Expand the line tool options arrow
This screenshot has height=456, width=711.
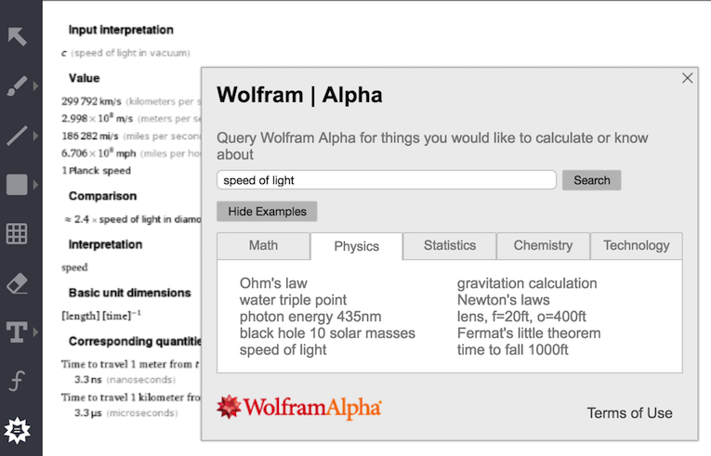36,136
